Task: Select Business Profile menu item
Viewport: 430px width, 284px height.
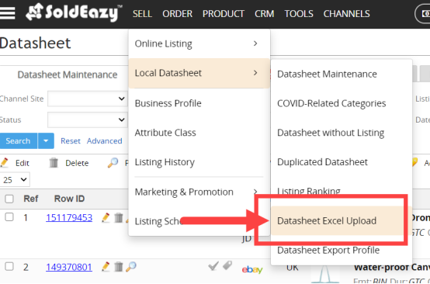Action: pos(199,103)
